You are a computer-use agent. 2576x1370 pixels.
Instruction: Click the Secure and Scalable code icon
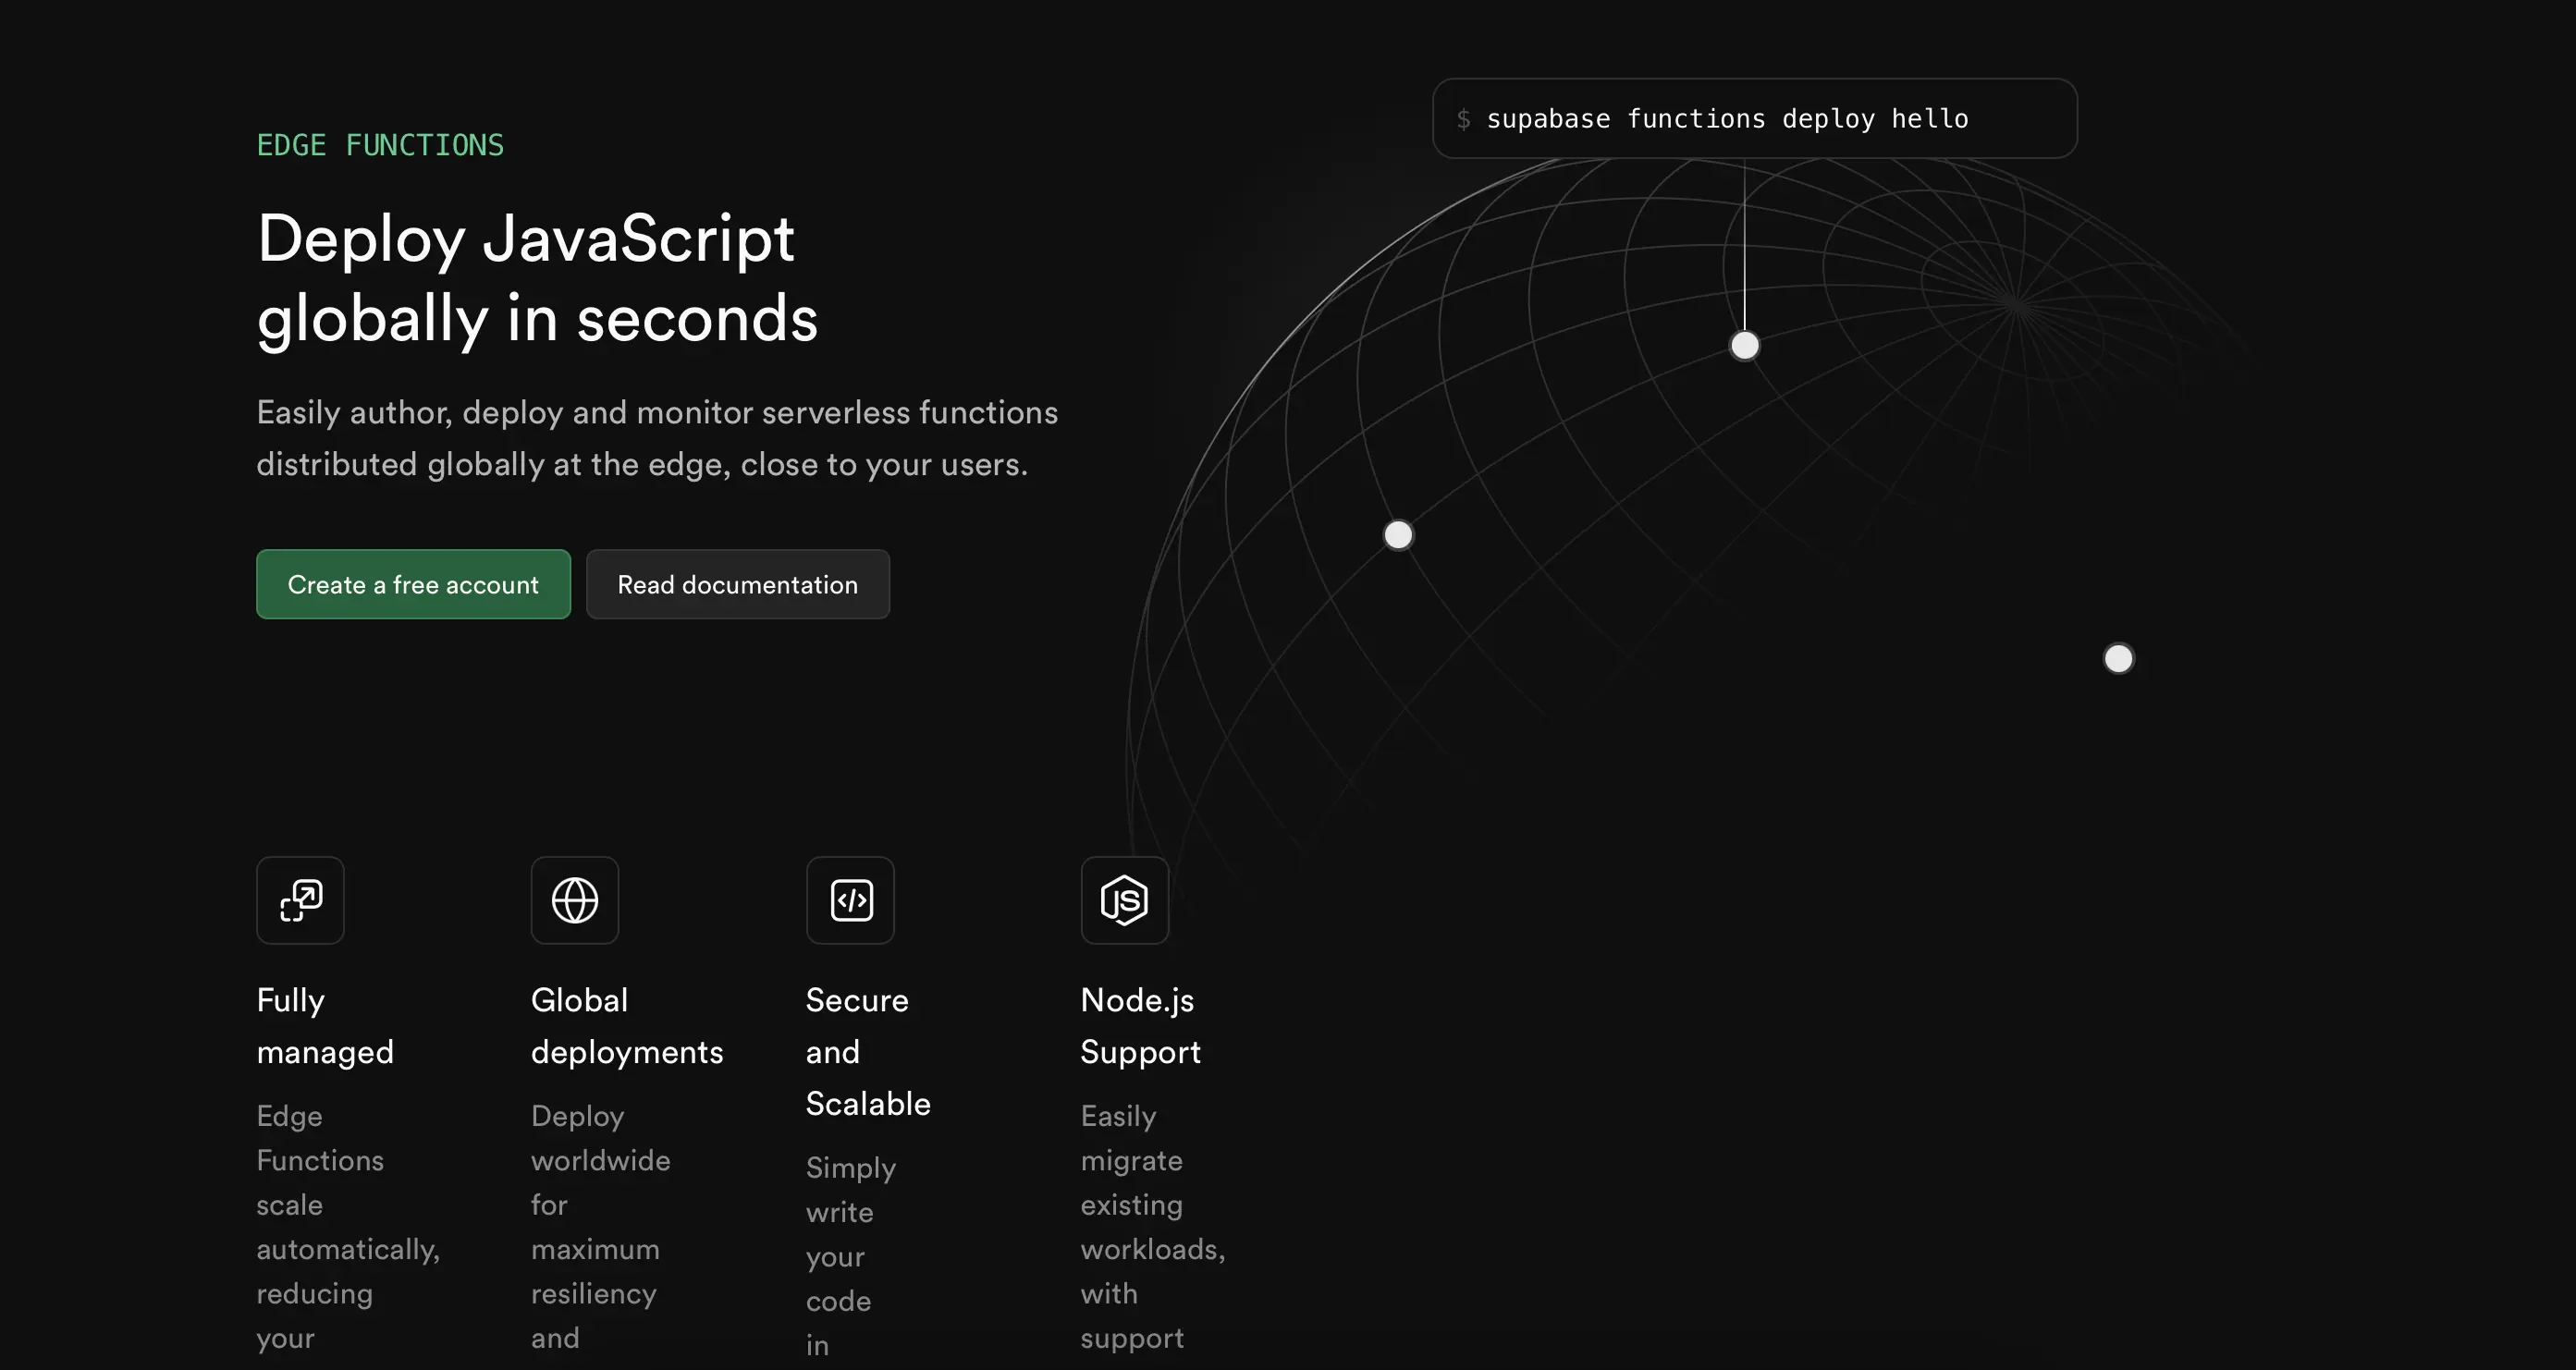point(850,900)
